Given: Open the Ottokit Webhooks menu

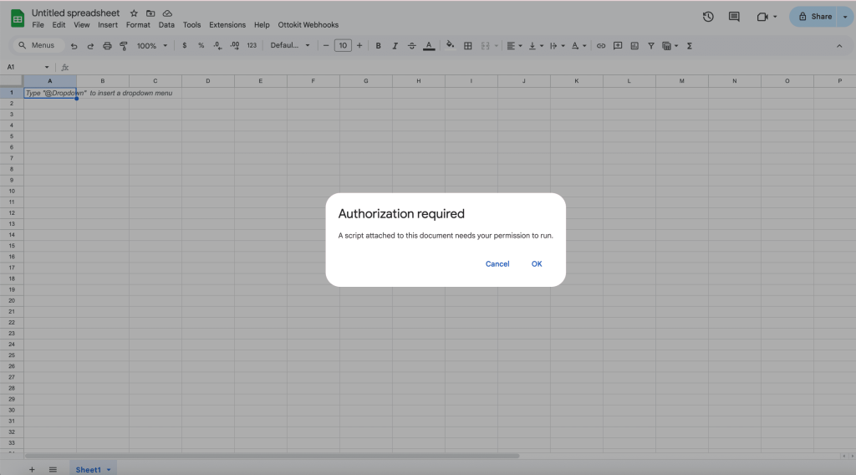Looking at the screenshot, I should pos(308,25).
